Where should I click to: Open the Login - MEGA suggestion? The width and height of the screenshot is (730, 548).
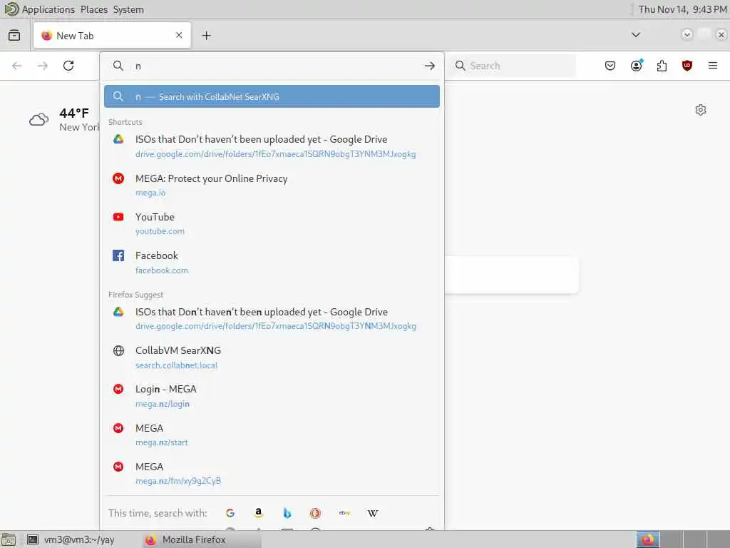[272, 396]
